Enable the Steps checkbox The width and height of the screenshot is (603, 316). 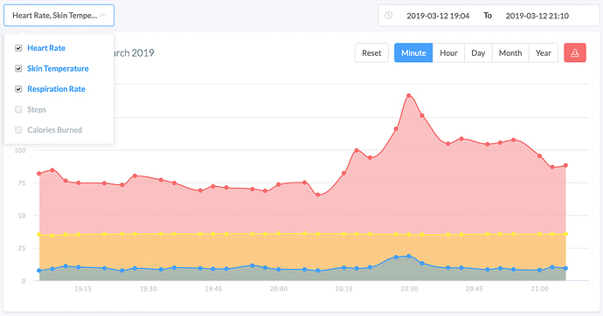(x=18, y=109)
